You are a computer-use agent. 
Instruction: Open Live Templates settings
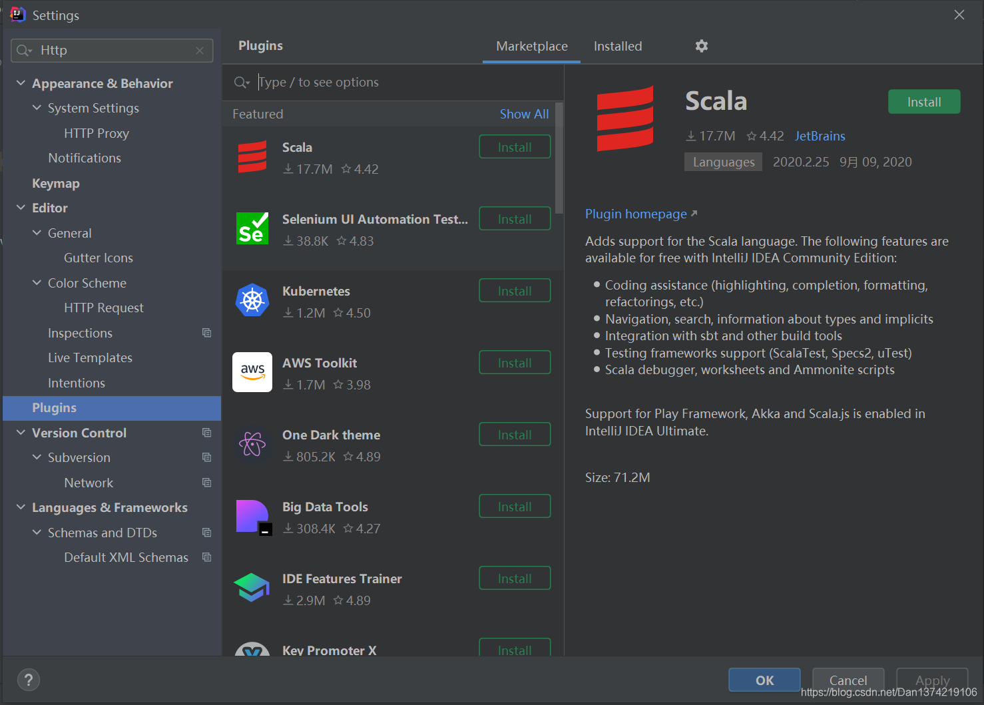[x=90, y=357]
